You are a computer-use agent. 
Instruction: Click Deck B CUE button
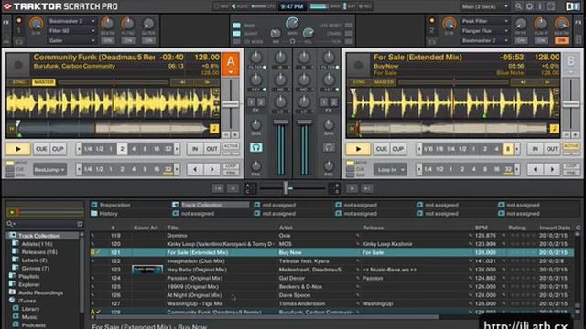pos(381,149)
